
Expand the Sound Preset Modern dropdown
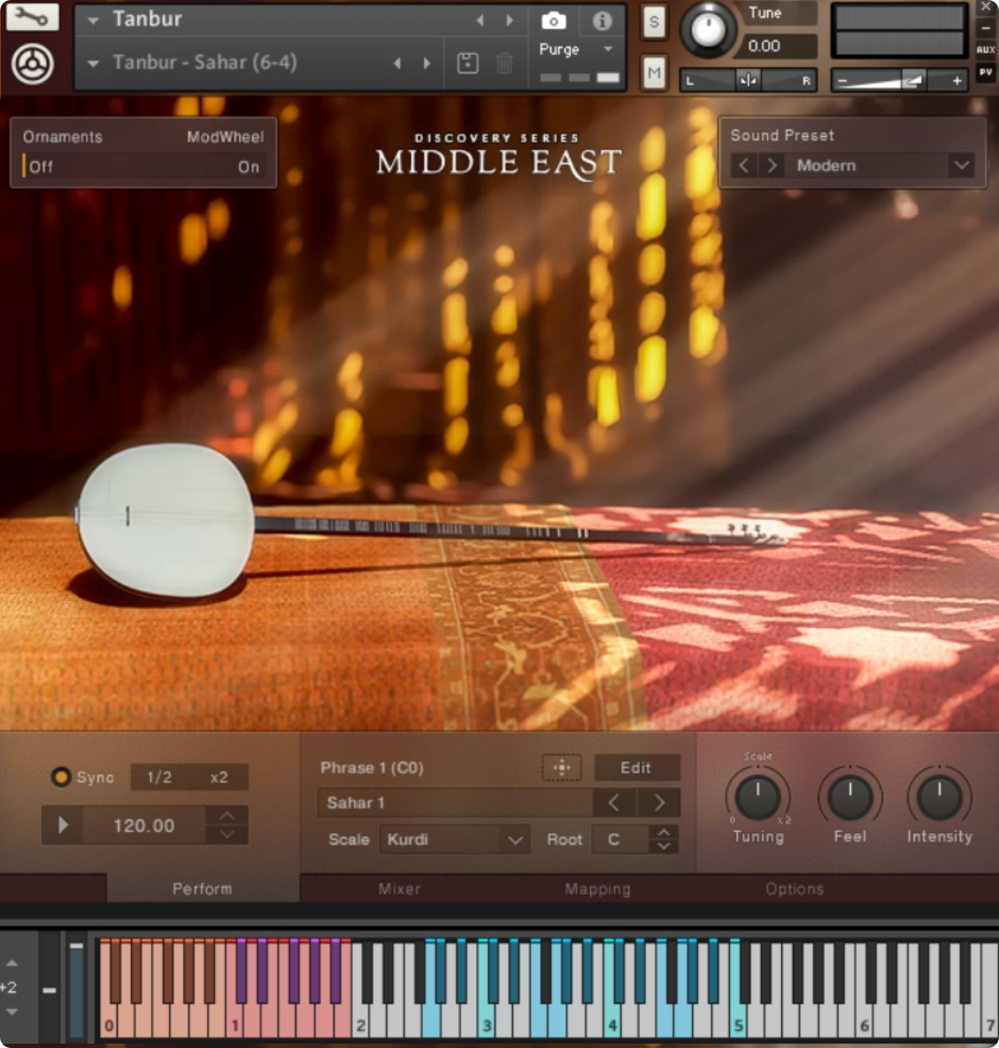(x=962, y=165)
